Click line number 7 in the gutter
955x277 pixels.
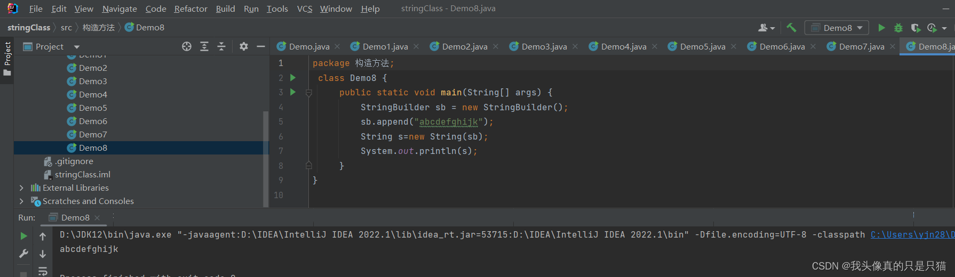click(281, 151)
